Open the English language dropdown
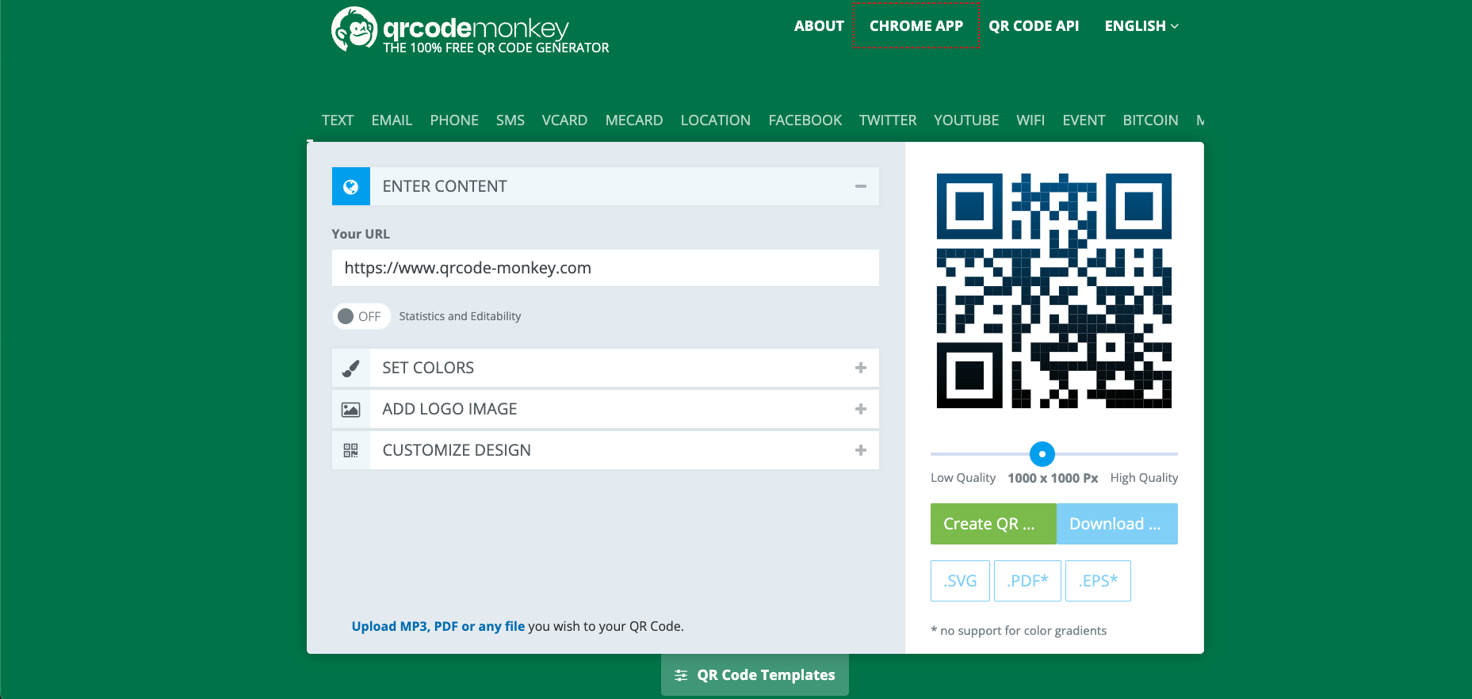This screenshot has width=1472, height=699. click(1141, 26)
